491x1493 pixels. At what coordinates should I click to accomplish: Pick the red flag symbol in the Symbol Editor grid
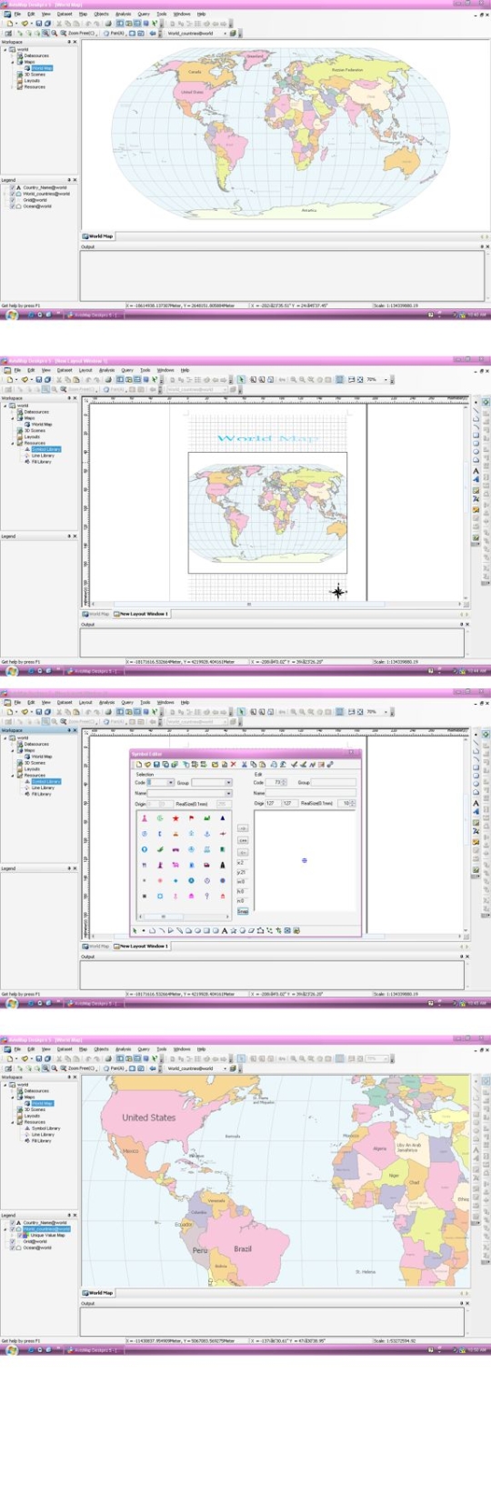191,818
